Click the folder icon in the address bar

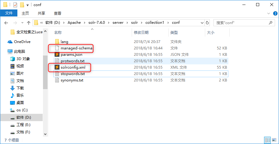click(x=36, y=23)
